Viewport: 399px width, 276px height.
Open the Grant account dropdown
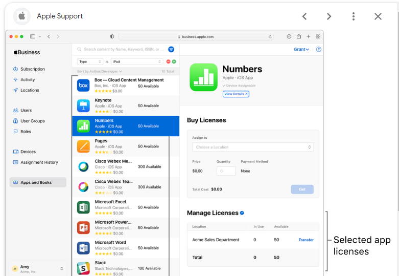pyautogui.click(x=301, y=49)
